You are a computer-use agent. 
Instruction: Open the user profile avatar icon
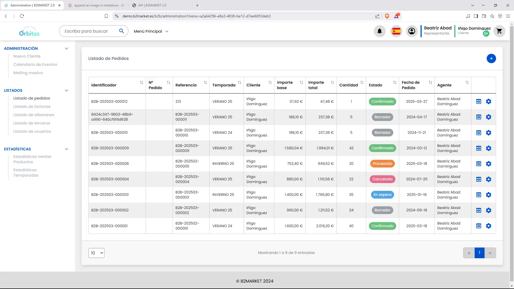pos(412,31)
